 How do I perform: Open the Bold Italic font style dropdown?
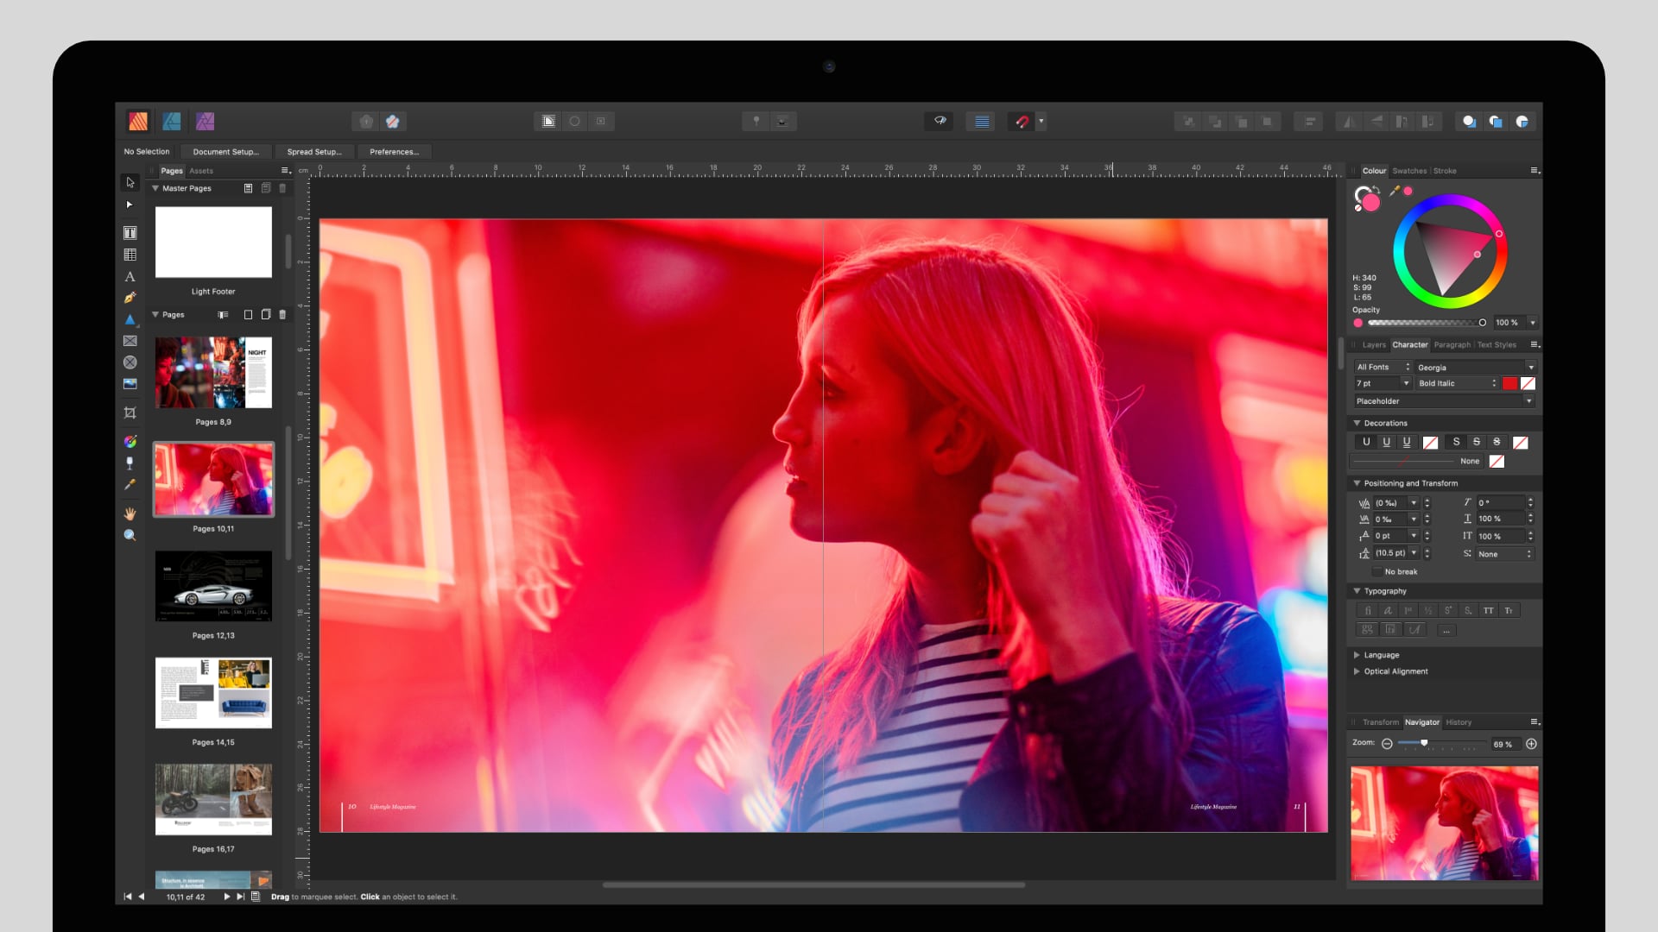pyautogui.click(x=1495, y=383)
